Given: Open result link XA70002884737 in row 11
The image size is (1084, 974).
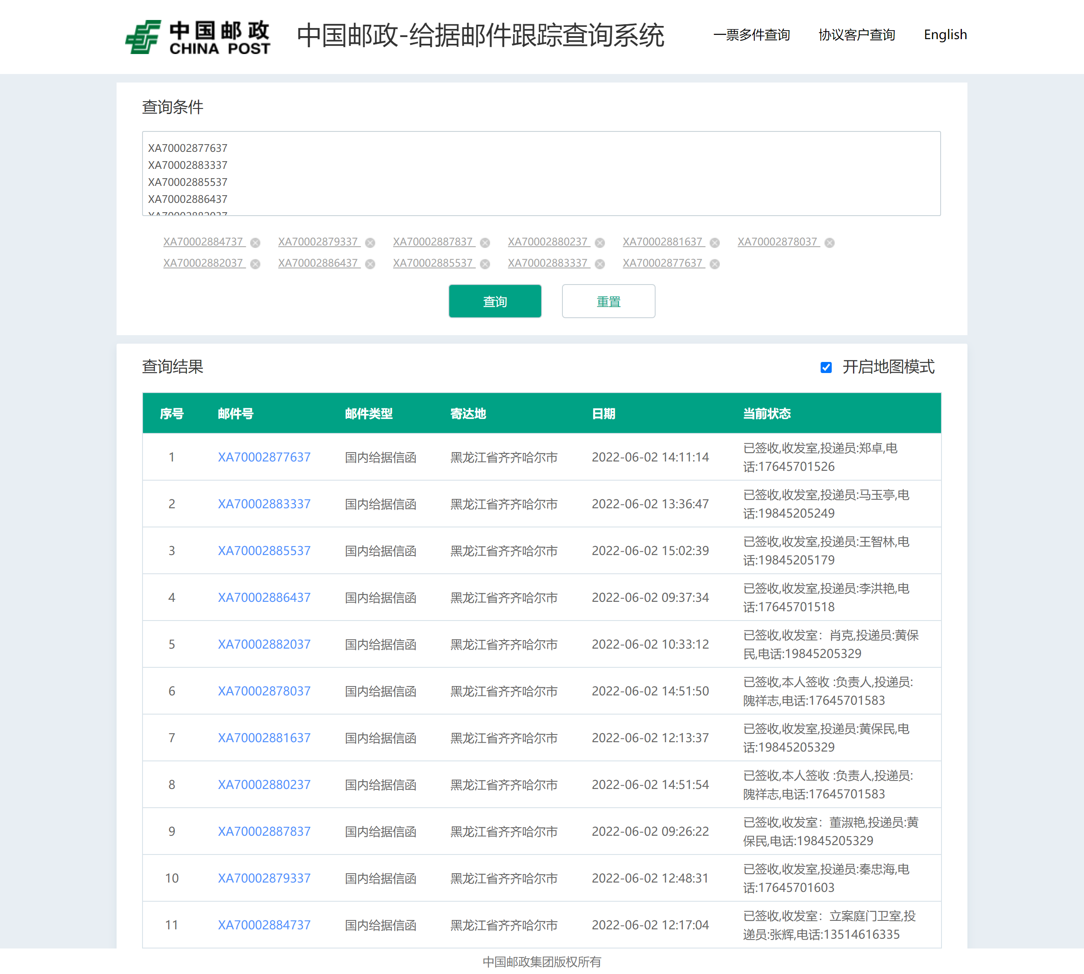Looking at the screenshot, I should [x=264, y=926].
